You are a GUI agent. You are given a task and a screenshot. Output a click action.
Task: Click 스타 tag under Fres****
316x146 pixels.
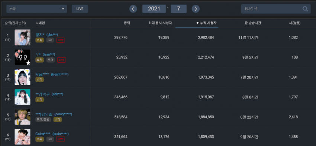coord(39,80)
